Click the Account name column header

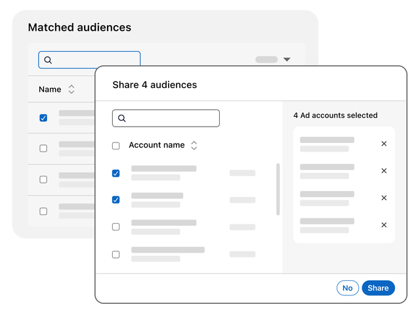[x=157, y=145]
